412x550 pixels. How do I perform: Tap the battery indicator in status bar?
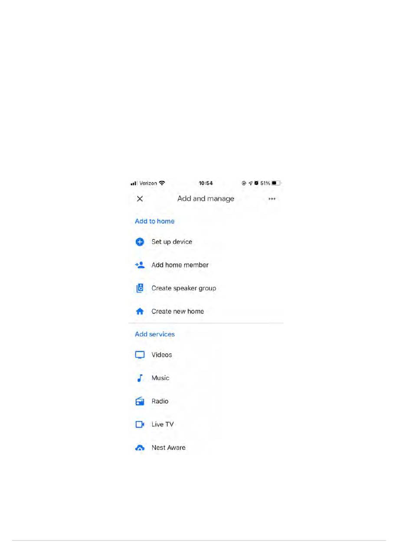pos(277,183)
